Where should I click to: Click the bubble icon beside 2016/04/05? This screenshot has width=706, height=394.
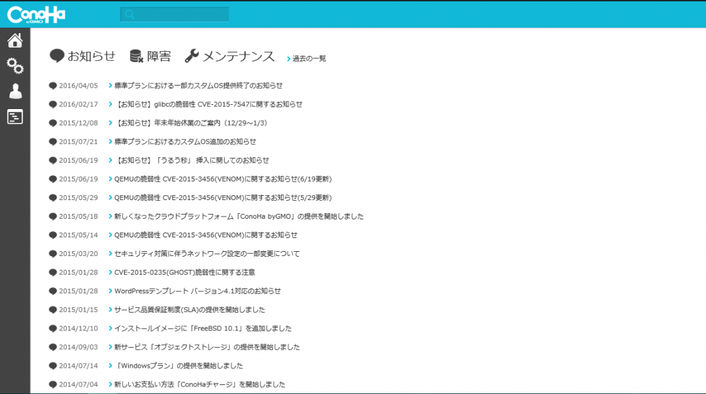(52, 86)
